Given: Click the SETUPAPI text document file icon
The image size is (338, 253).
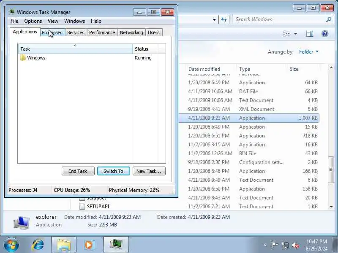Looking at the screenshot, I should pyautogui.click(x=82, y=206).
